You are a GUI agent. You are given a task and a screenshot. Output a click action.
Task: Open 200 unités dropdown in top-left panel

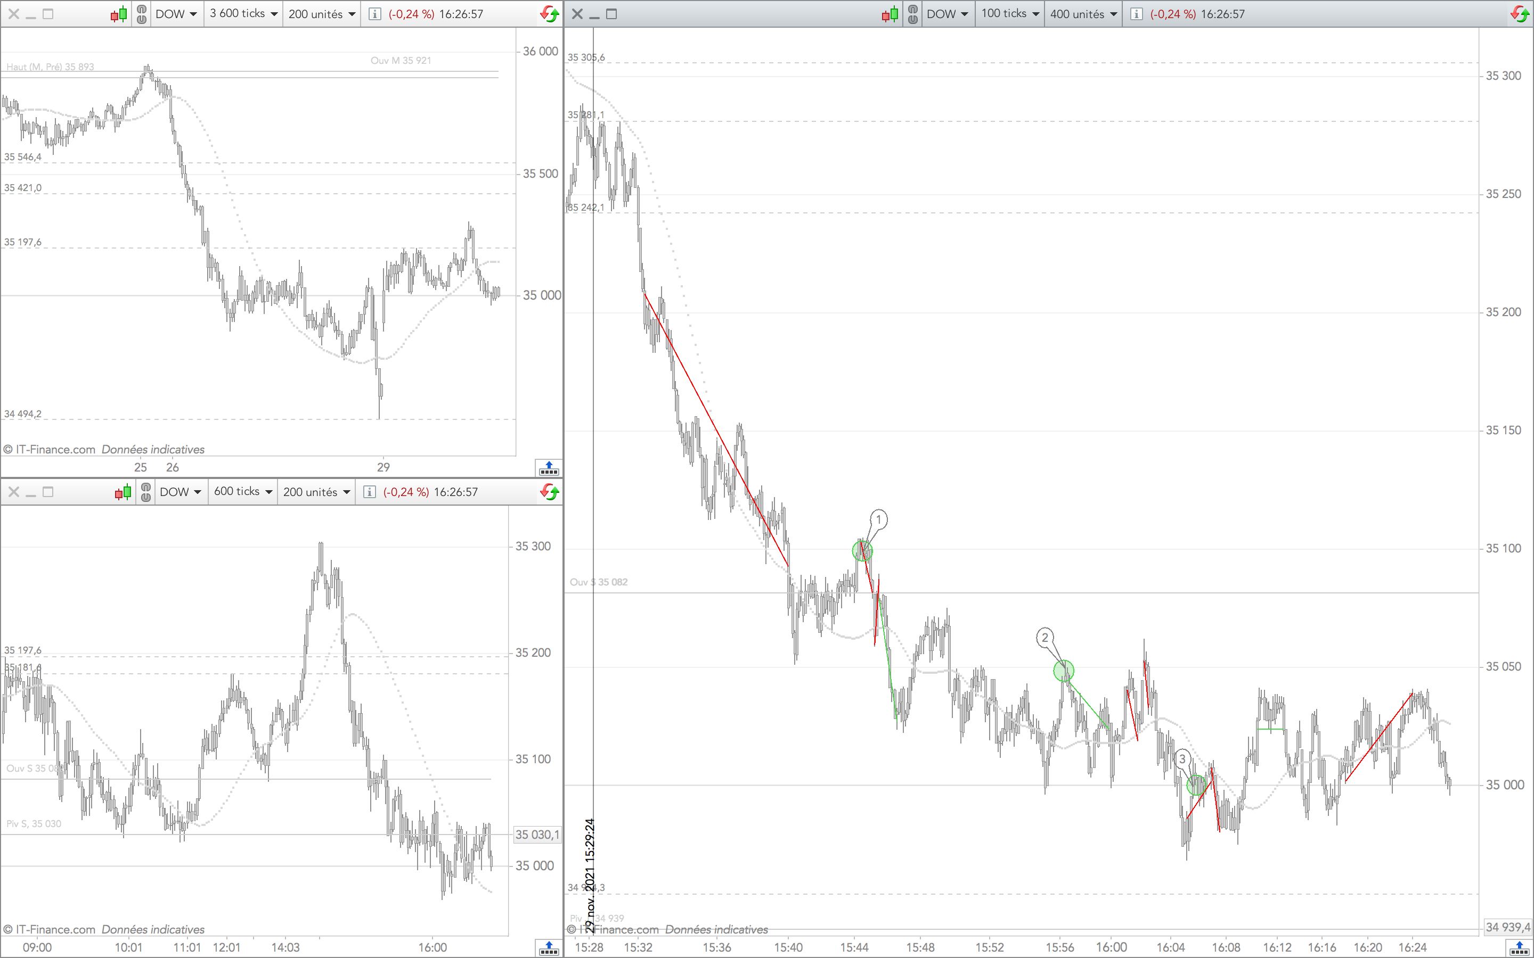[321, 14]
